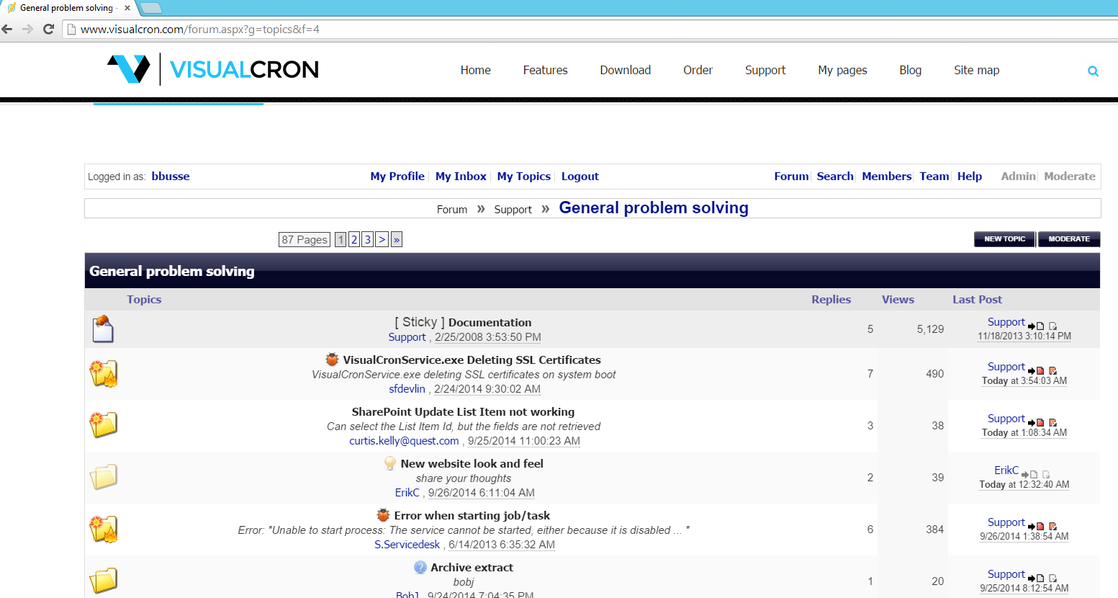The image size is (1118, 598).
Task: Open the Download page from navigation
Action: click(x=625, y=70)
